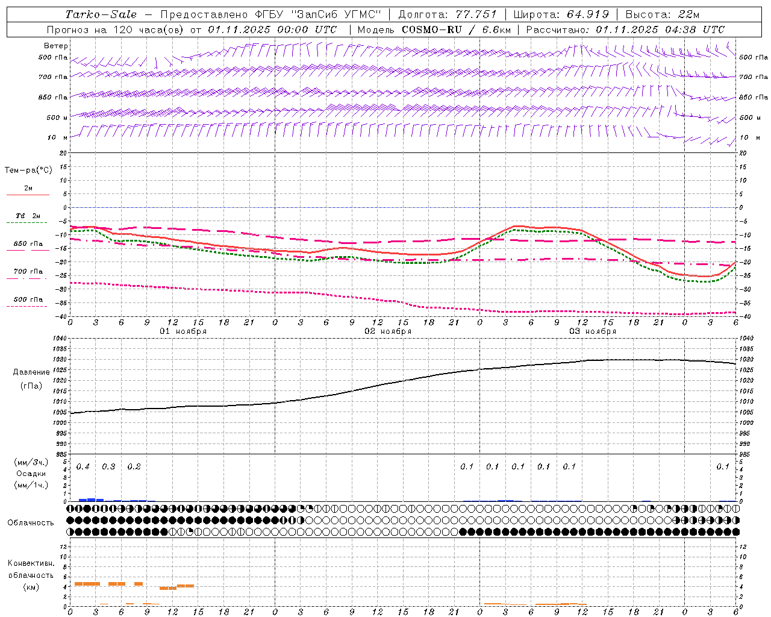The image size is (771, 617).
Task: Click the 02 ноября date label
Action: [x=388, y=331]
